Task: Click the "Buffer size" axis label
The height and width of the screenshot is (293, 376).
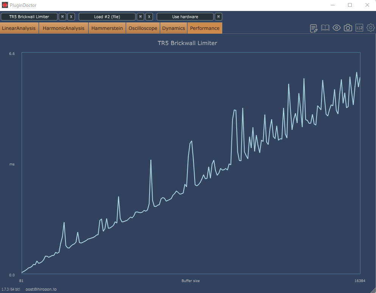Action: coord(190,281)
